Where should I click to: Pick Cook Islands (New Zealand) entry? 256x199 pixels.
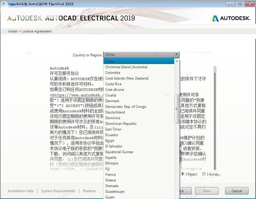tap(139, 78)
